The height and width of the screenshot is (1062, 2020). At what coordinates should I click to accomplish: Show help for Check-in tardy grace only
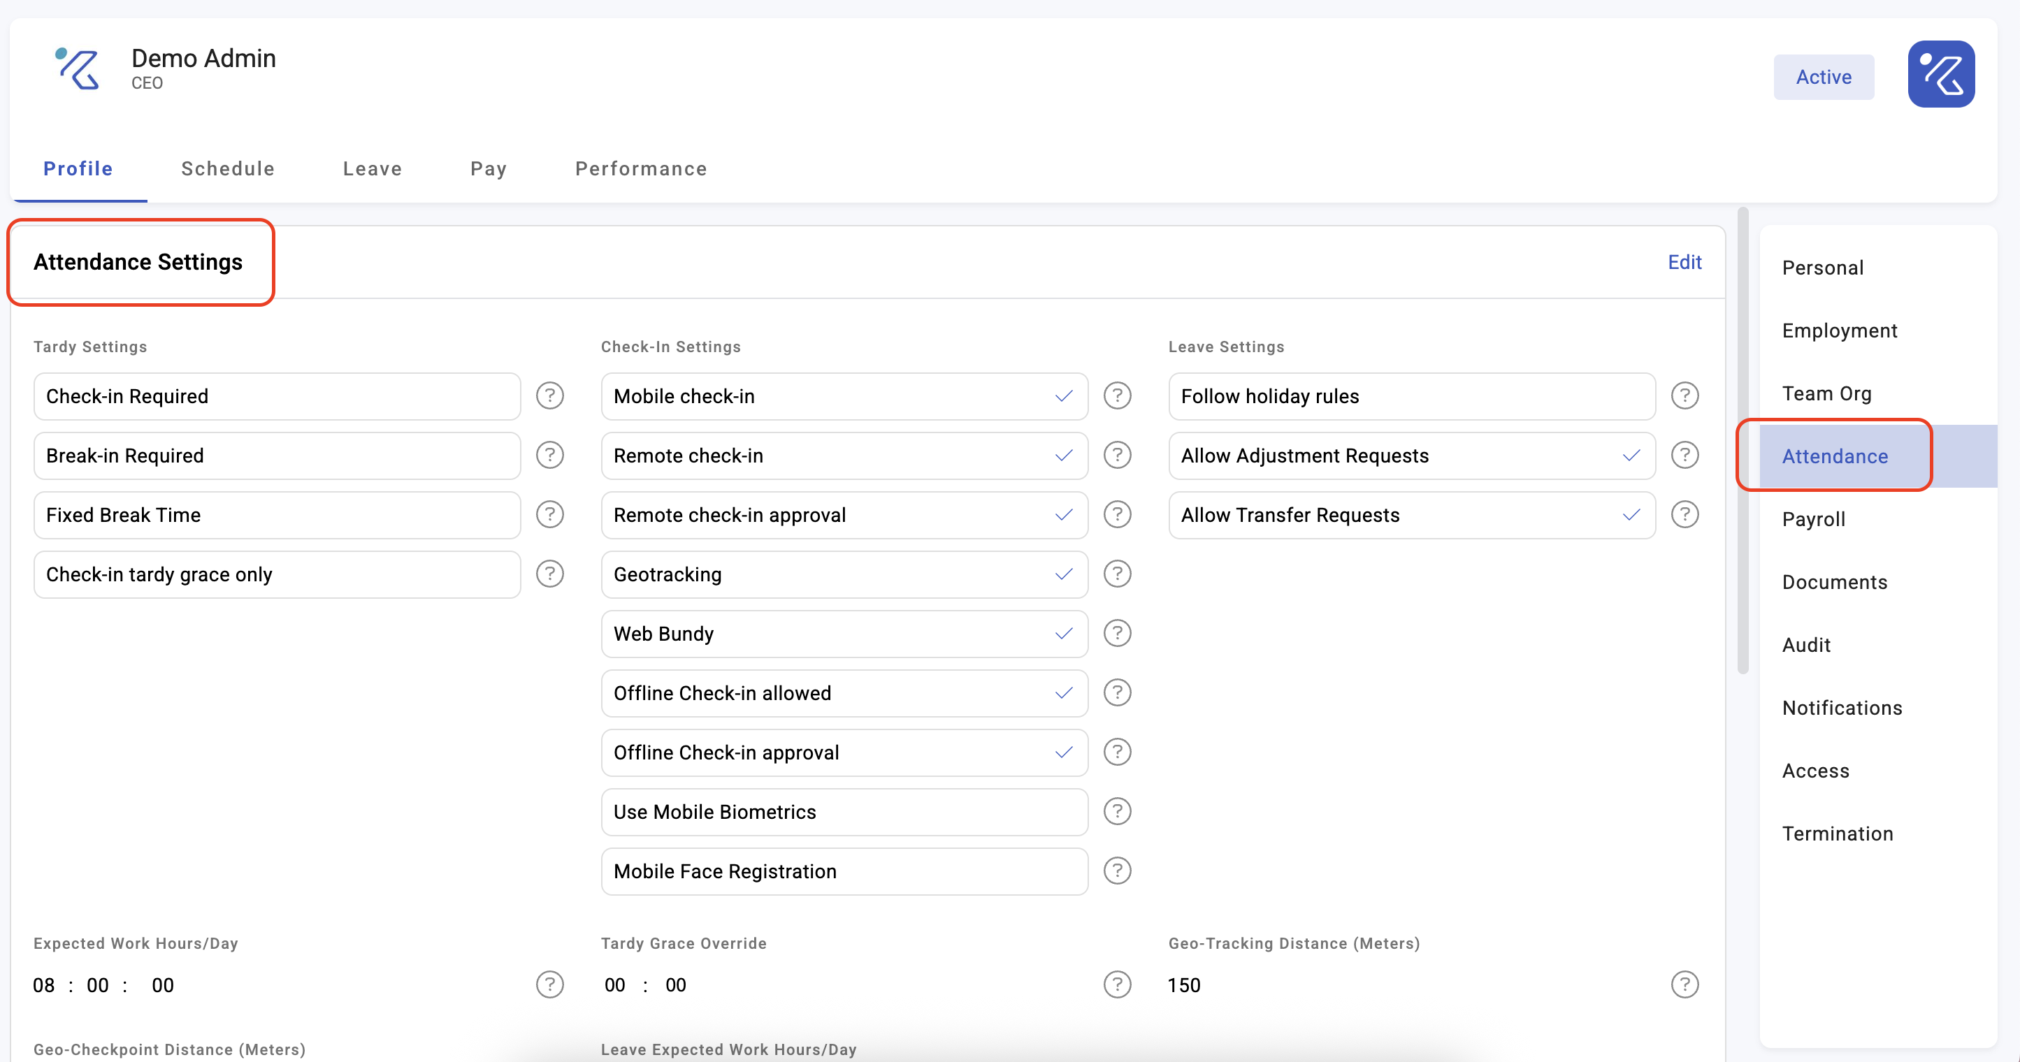tap(549, 574)
